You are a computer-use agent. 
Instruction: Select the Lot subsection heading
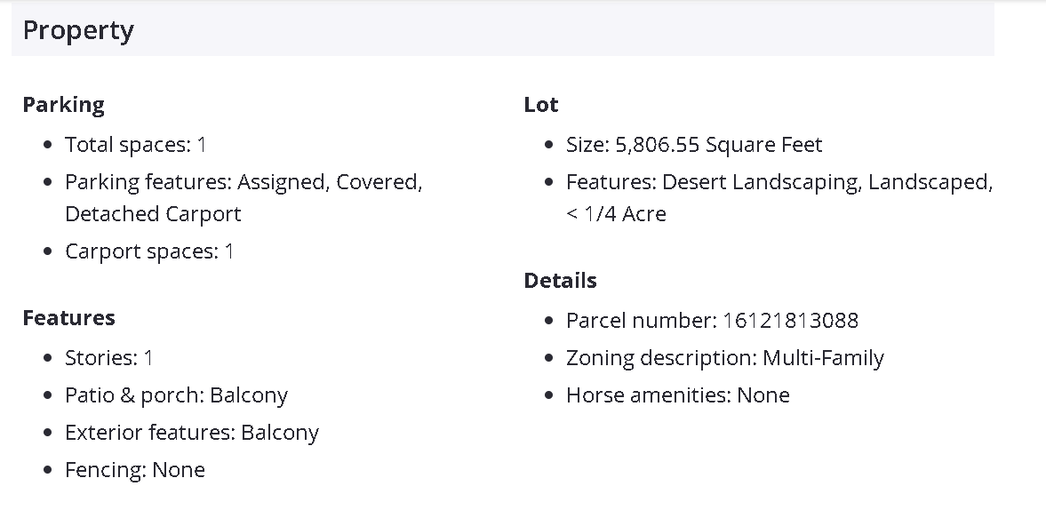pyautogui.click(x=540, y=105)
